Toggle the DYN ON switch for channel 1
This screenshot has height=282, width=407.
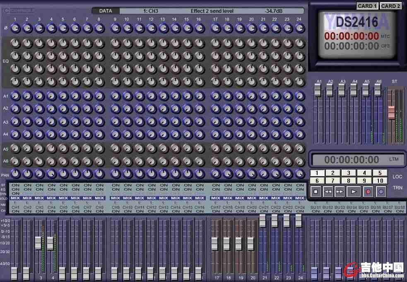pyautogui.click(x=15, y=194)
